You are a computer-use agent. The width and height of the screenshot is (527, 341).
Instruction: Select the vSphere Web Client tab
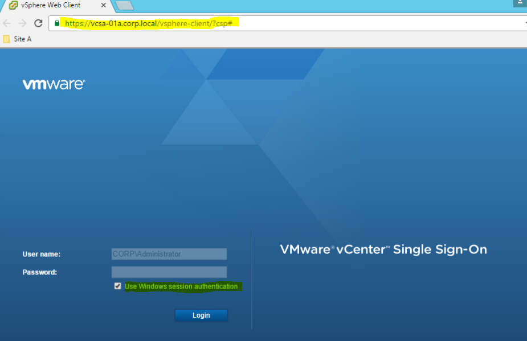coord(57,5)
